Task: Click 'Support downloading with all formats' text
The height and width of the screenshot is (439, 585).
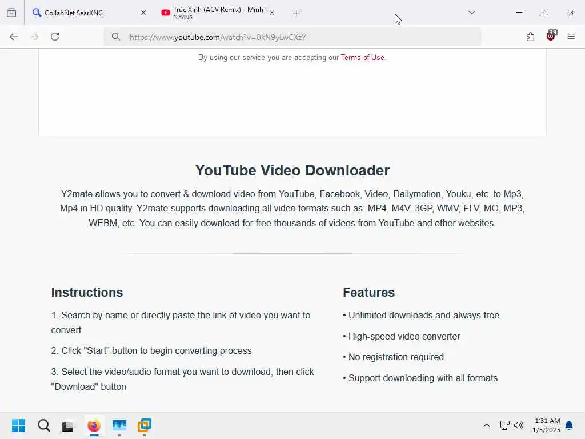Action: click(423, 378)
